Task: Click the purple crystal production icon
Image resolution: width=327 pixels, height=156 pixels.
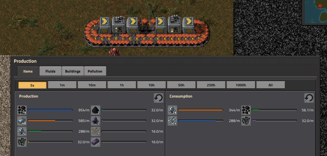Action: 95,121
